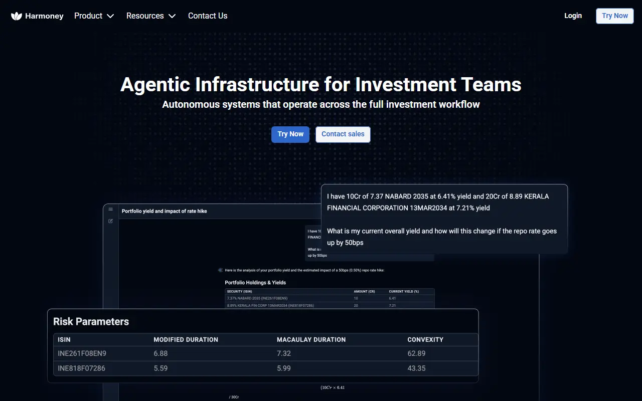Click the Harmoney lotus logo icon
The width and height of the screenshot is (642, 401).
pyautogui.click(x=17, y=16)
